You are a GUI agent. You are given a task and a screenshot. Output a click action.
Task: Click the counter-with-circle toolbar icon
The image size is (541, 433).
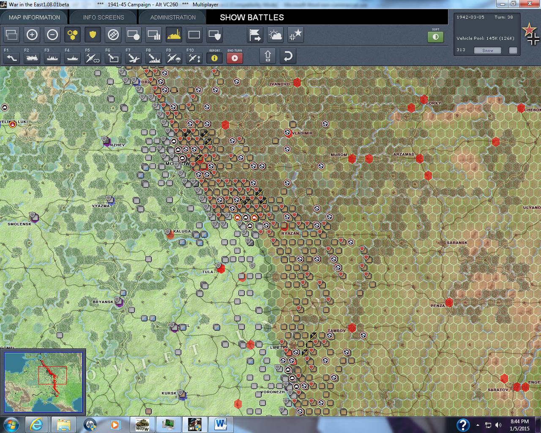(133, 35)
